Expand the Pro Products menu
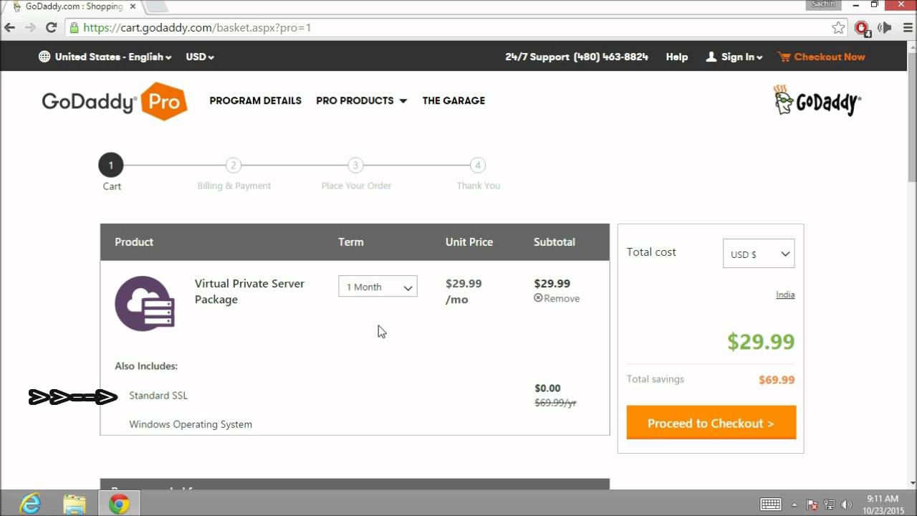 (362, 101)
